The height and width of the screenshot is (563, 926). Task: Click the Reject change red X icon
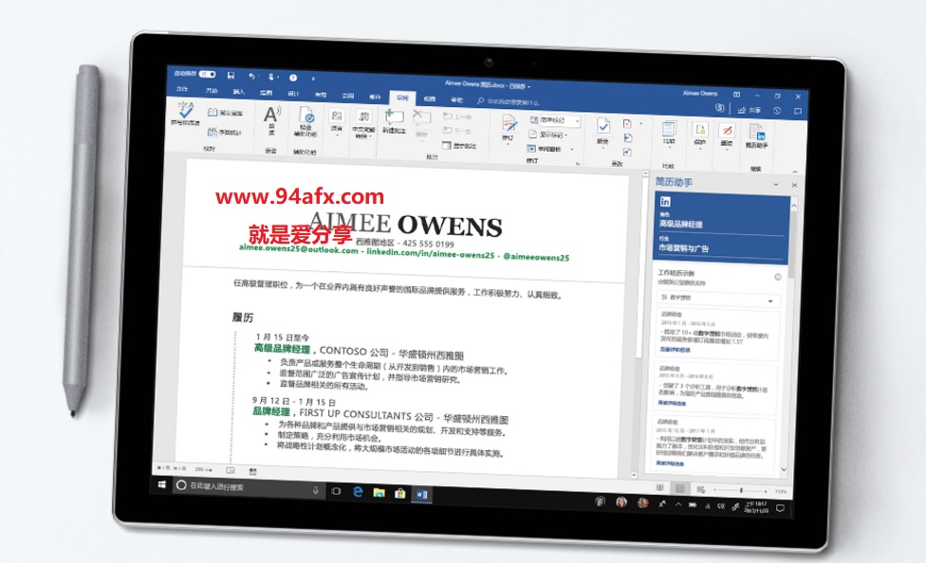628,124
